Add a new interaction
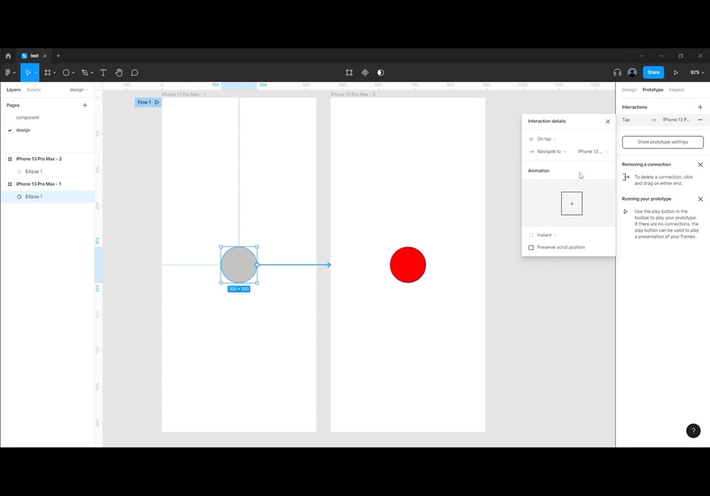The image size is (710, 496). point(700,107)
